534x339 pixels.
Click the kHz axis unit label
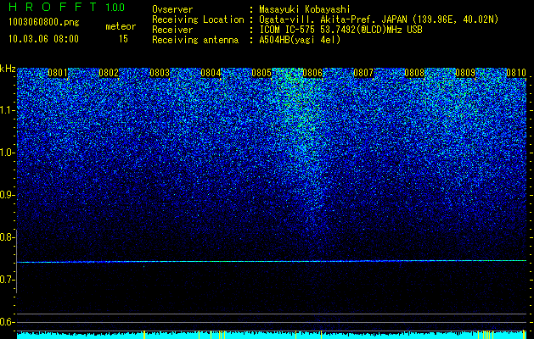click(8, 69)
